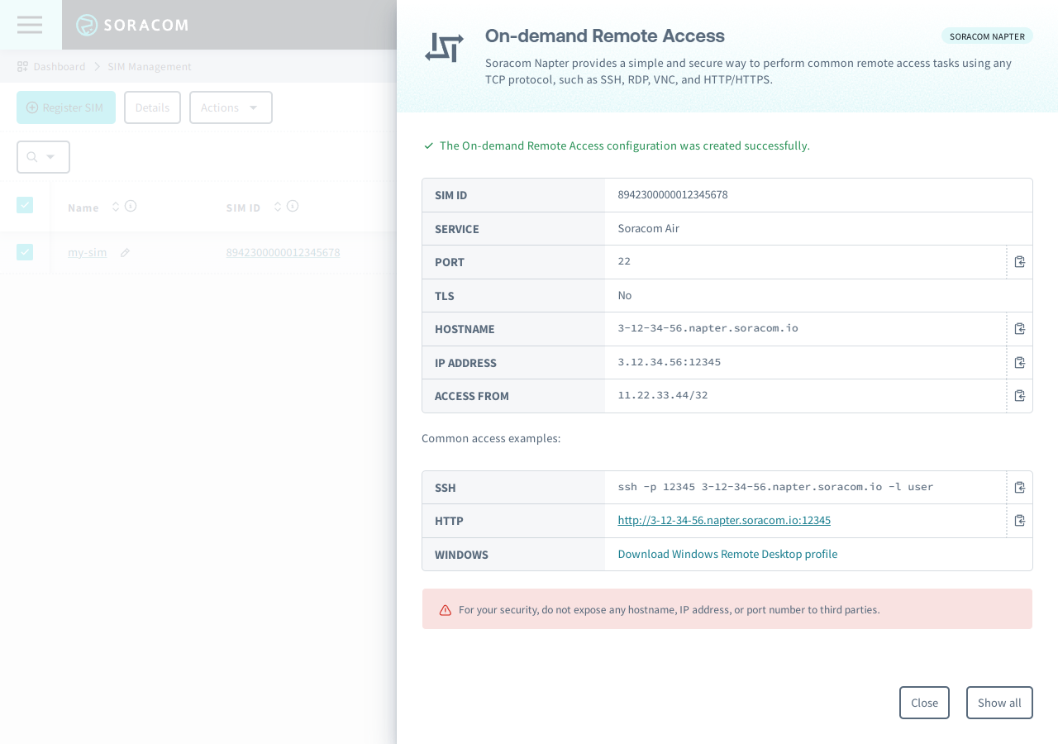Uncheck the my-sim row checkbox
1058x744 pixels.
point(25,252)
